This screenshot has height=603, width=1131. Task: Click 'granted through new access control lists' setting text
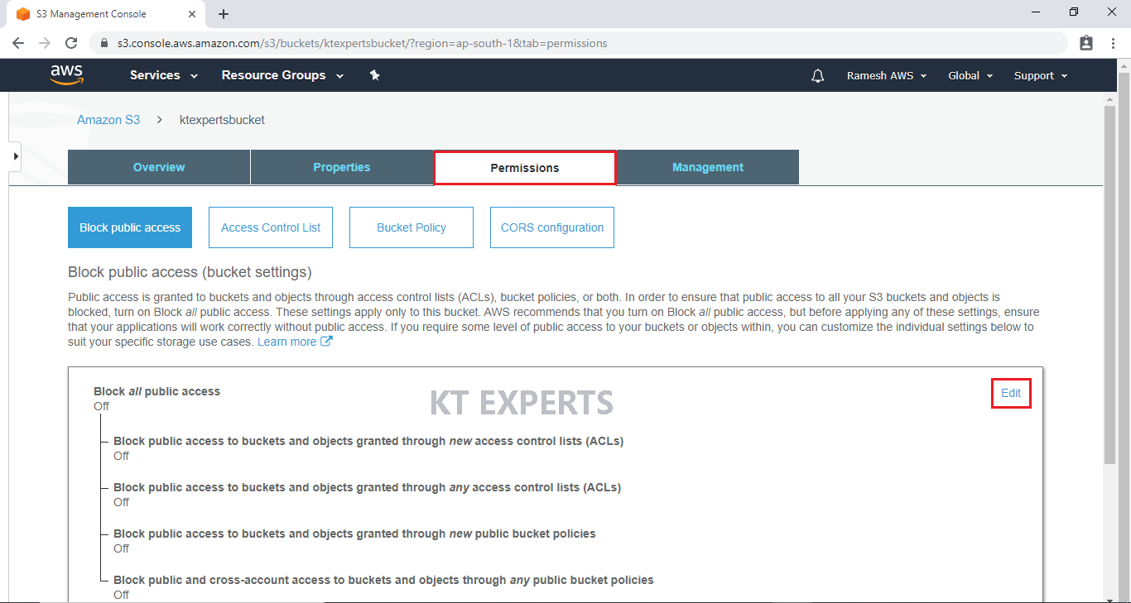pyautogui.click(x=368, y=441)
